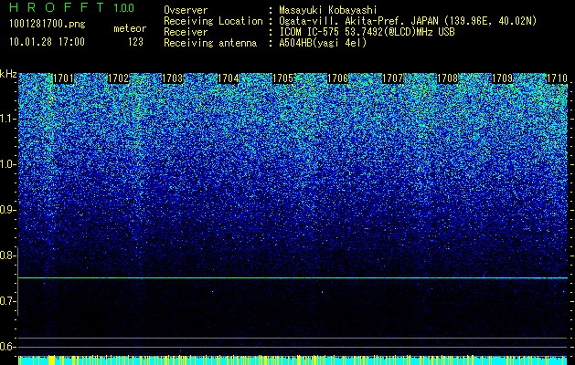Click the 1701 time marker

click(63, 78)
